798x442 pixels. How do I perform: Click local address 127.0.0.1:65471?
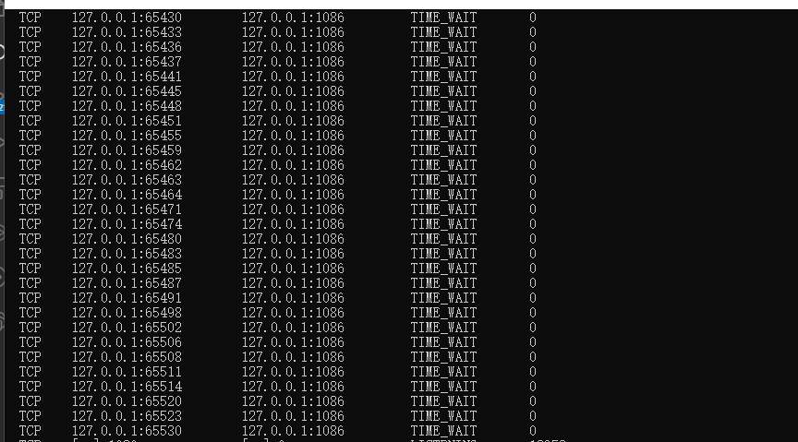[x=127, y=209]
